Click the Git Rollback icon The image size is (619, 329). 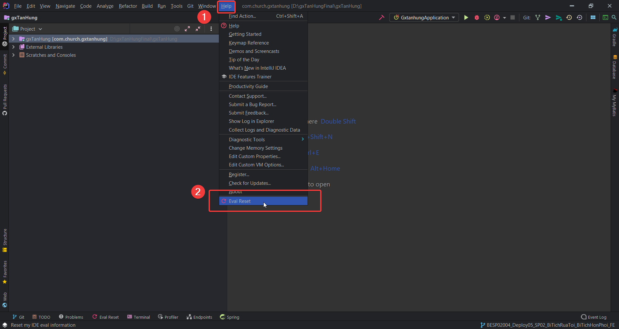click(x=579, y=18)
